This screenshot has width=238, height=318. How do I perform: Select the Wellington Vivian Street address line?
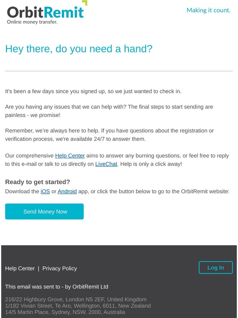(78, 306)
